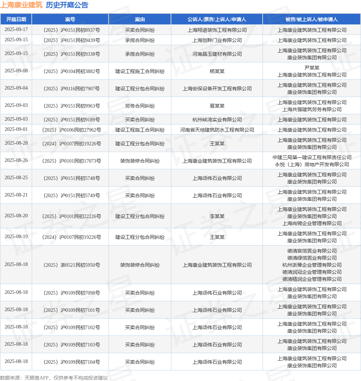Viewport: 361px width, 381px height.
Task: Click plaintiff 李某某
Action: click(x=217, y=216)
